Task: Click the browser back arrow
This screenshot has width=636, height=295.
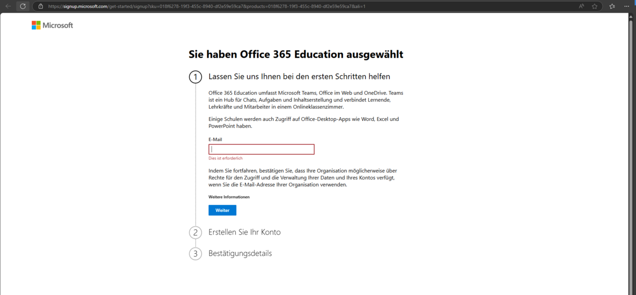Action: [x=8, y=6]
